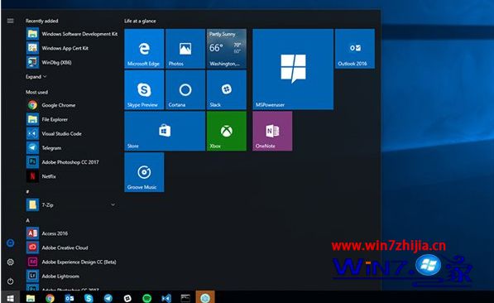Viewport: 494px width, 303px height.
Task: Open the Store tile
Action: 165,131
